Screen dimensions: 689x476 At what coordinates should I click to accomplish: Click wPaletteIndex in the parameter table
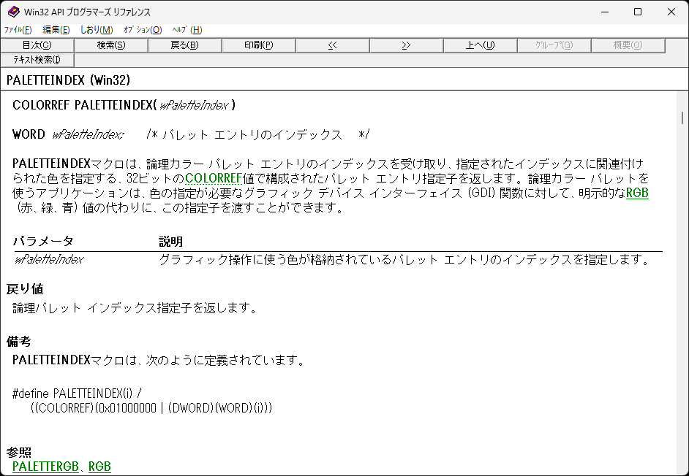point(49,259)
